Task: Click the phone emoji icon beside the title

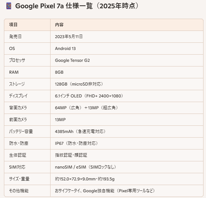Action: point(9,6)
